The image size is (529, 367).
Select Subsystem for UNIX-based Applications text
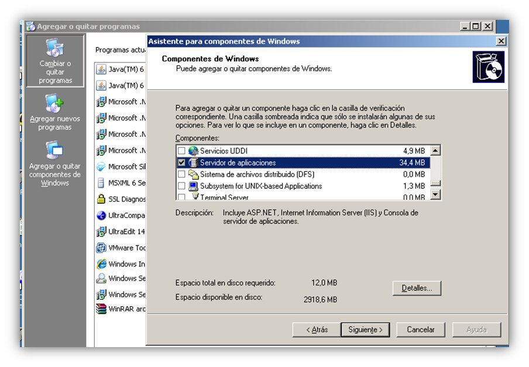point(261,186)
